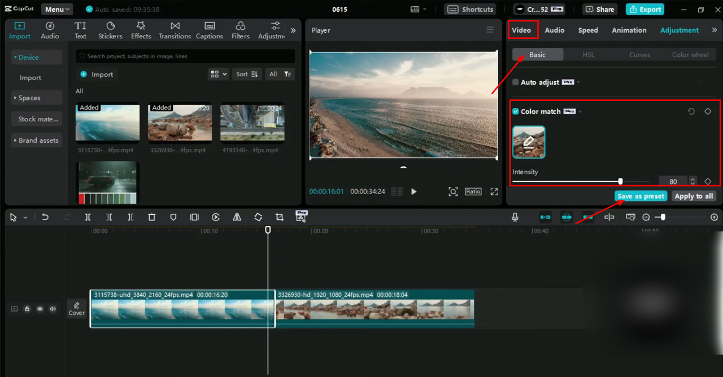This screenshot has height=377, width=723.
Task: Start voice recording with the microphone icon
Action: tap(515, 217)
